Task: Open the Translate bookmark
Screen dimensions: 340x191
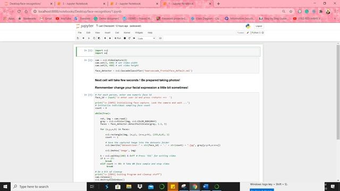Action: (82, 19)
